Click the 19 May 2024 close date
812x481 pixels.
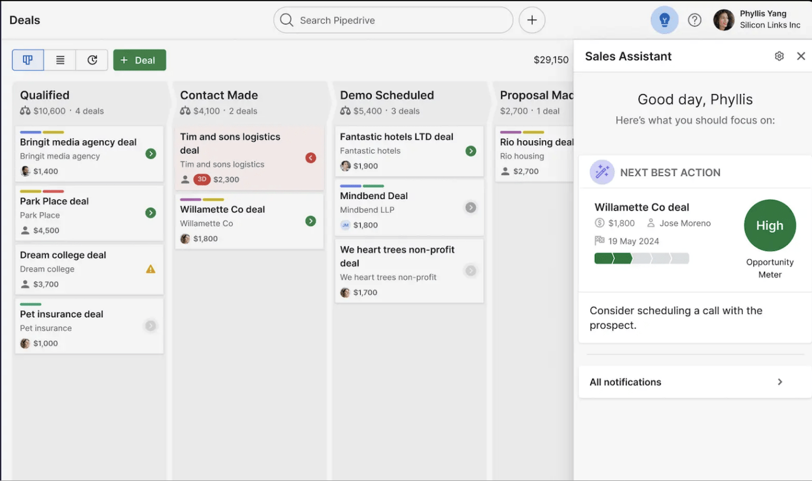coord(633,241)
